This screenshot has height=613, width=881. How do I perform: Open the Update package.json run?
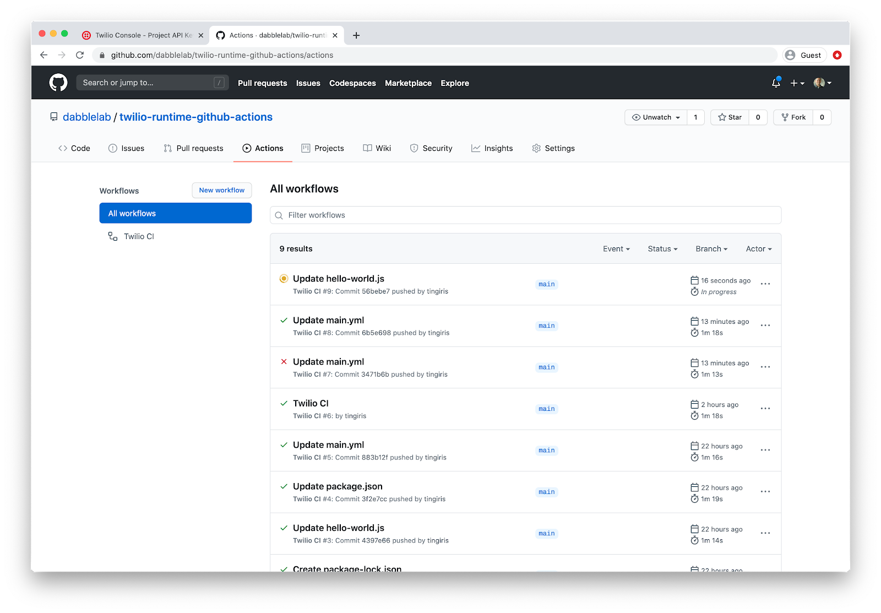pyautogui.click(x=338, y=486)
